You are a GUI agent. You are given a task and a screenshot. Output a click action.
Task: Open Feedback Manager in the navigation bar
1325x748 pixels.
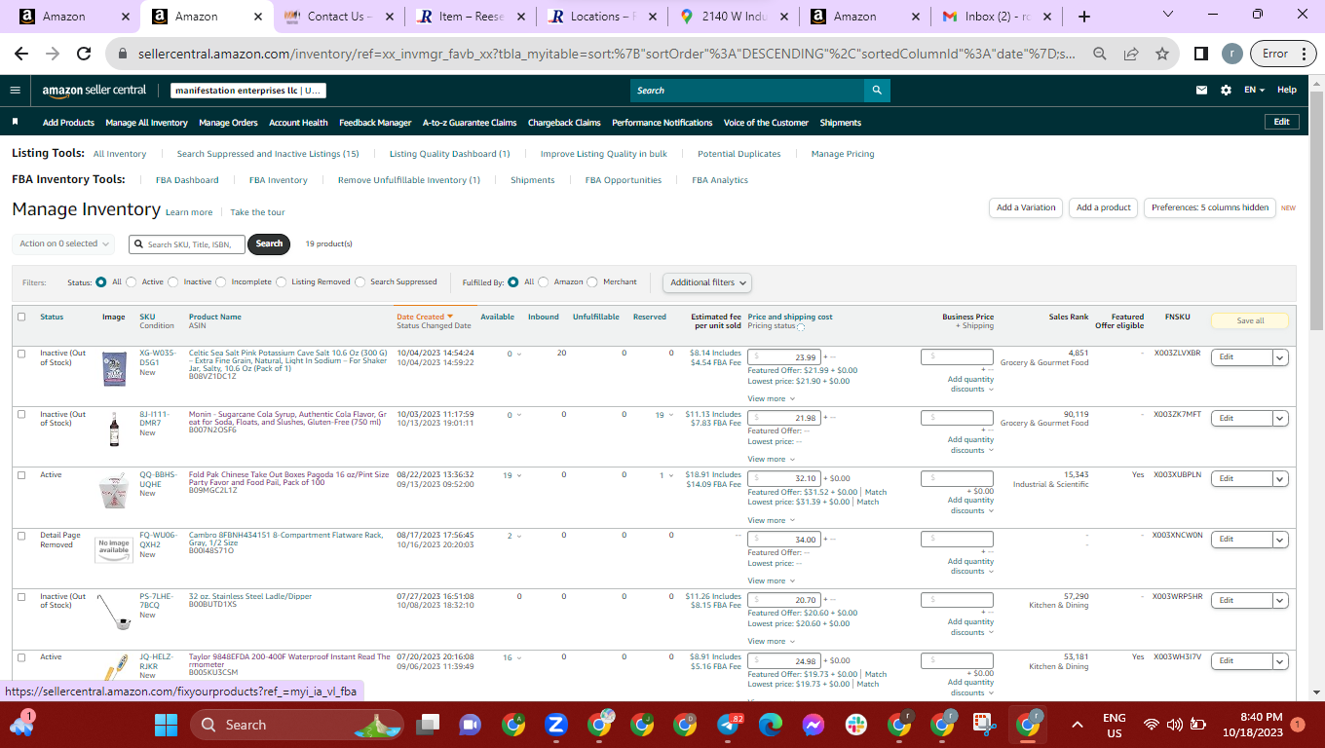coord(375,123)
